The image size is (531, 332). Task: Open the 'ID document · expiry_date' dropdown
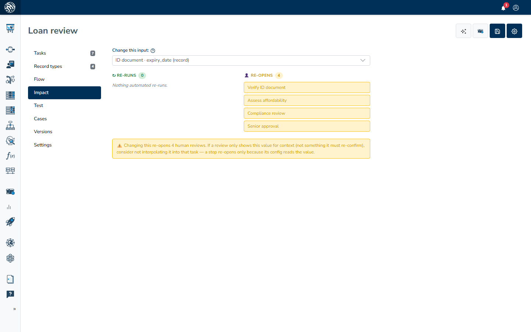coord(241,60)
